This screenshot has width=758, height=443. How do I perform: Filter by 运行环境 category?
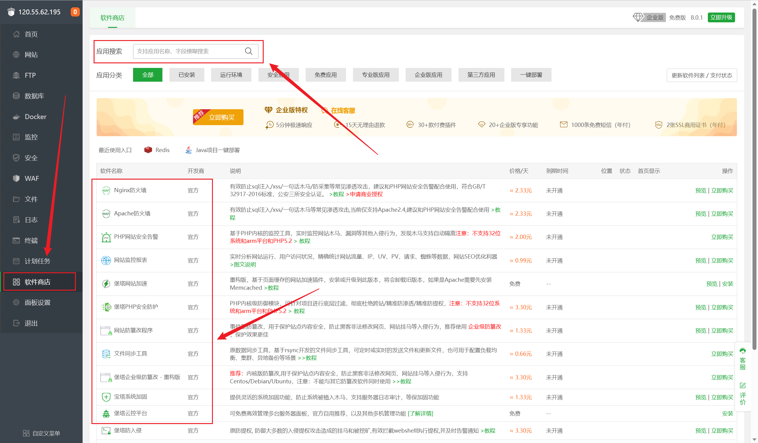pyautogui.click(x=231, y=75)
